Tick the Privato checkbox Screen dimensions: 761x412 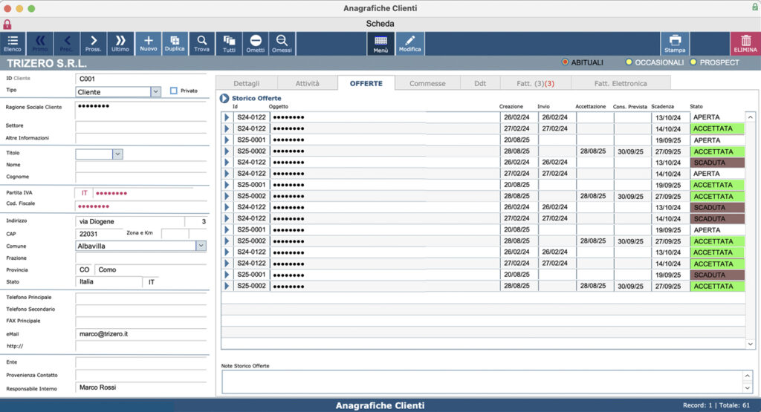(x=174, y=91)
